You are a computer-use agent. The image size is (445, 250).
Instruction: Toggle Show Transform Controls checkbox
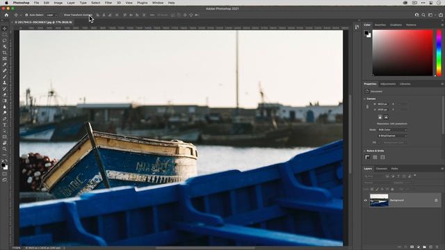tap(61, 15)
